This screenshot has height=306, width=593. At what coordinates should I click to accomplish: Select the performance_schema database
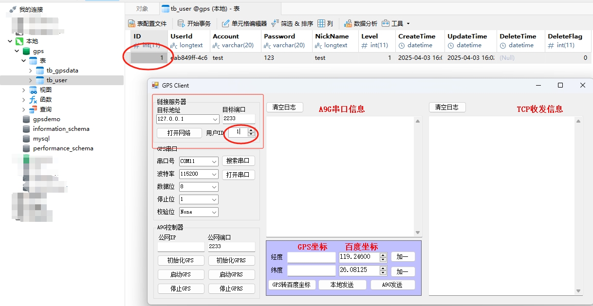63,148
